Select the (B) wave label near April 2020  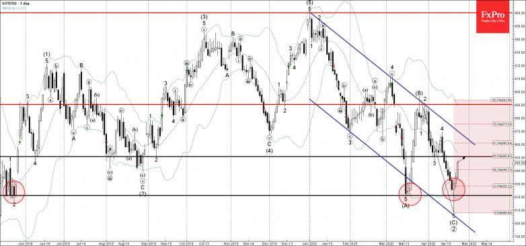tap(418, 93)
